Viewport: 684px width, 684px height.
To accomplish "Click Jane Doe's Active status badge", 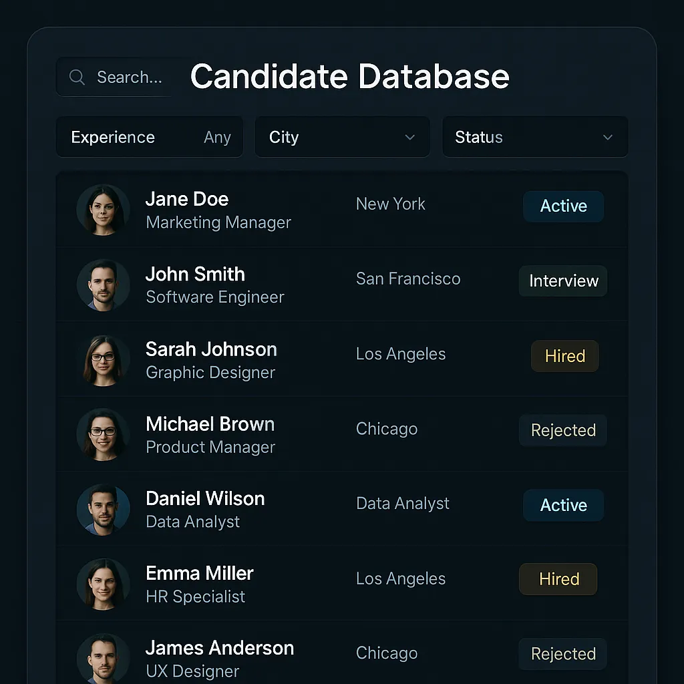I will tap(563, 206).
